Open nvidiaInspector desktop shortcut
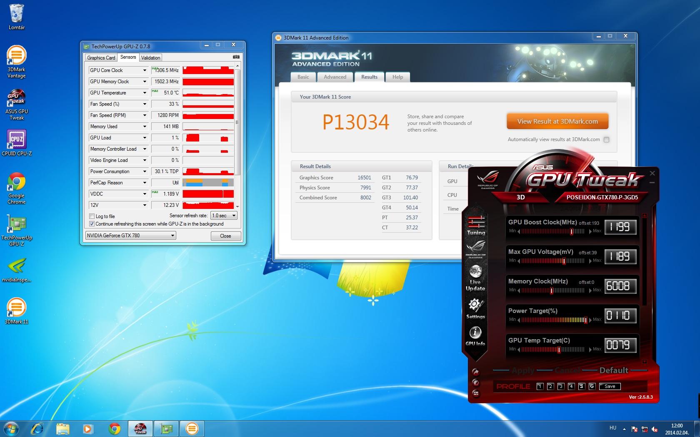This screenshot has height=437, width=700. pyautogui.click(x=17, y=270)
